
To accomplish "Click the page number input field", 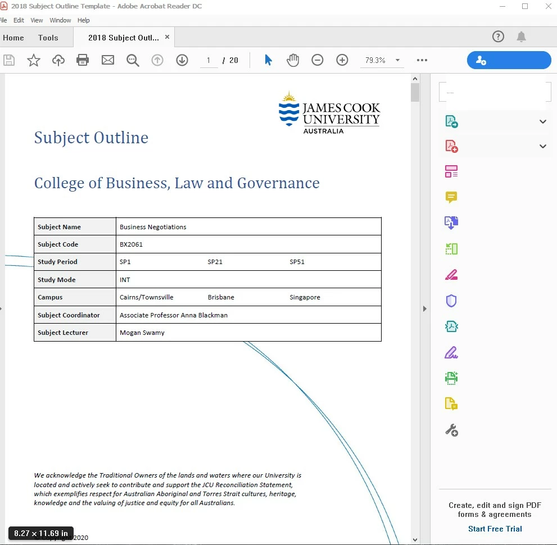I will (209, 60).
